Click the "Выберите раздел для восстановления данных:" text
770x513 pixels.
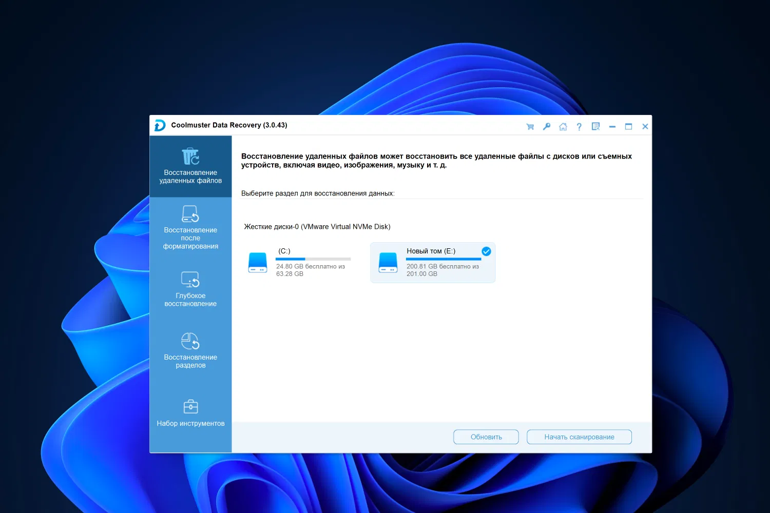(x=318, y=193)
